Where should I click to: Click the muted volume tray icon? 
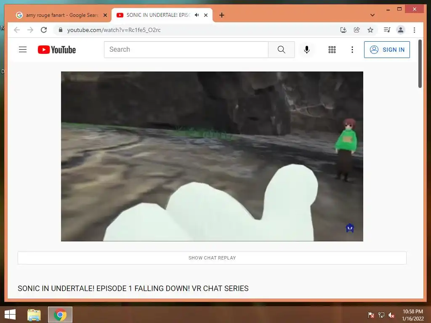(x=391, y=315)
